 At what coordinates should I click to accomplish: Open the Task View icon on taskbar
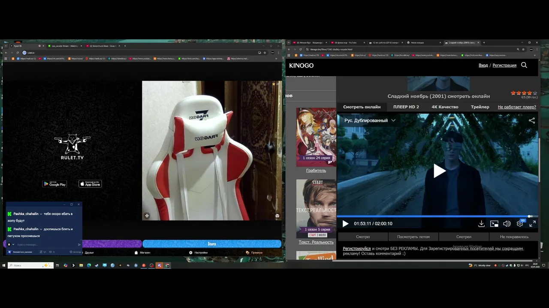tap(57, 265)
